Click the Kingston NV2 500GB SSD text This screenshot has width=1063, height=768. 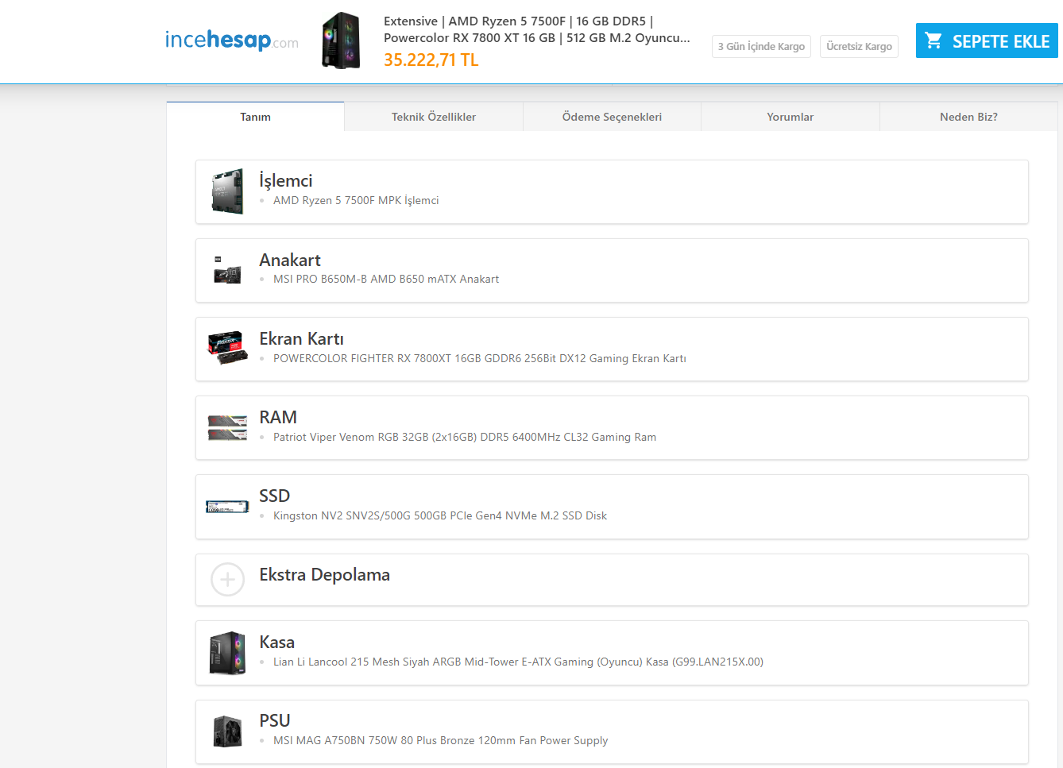tap(440, 515)
